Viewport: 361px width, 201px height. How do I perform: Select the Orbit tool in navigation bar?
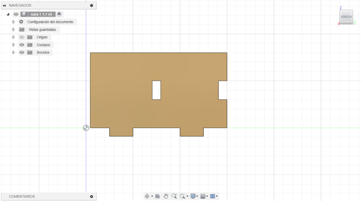click(x=147, y=196)
